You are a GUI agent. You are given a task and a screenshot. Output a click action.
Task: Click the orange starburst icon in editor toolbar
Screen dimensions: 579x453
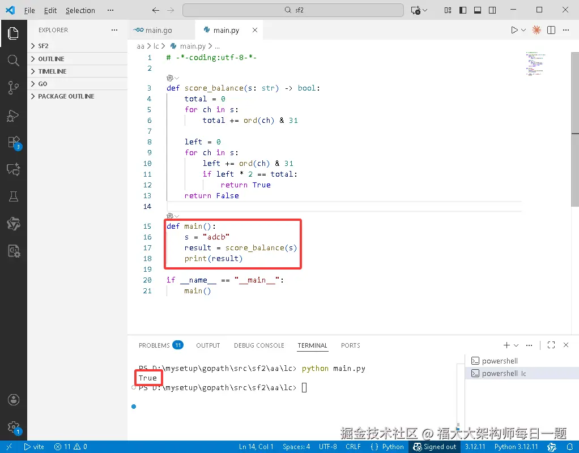click(x=536, y=30)
